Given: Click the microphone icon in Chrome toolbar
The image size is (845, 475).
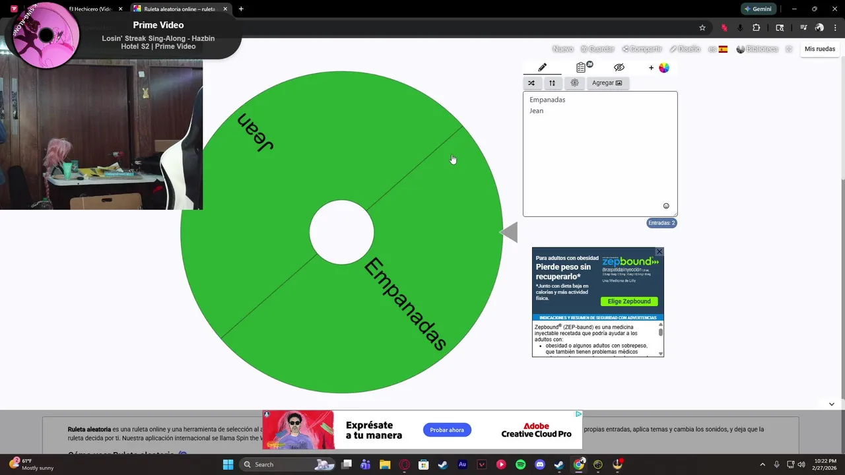Looking at the screenshot, I should (739, 28).
